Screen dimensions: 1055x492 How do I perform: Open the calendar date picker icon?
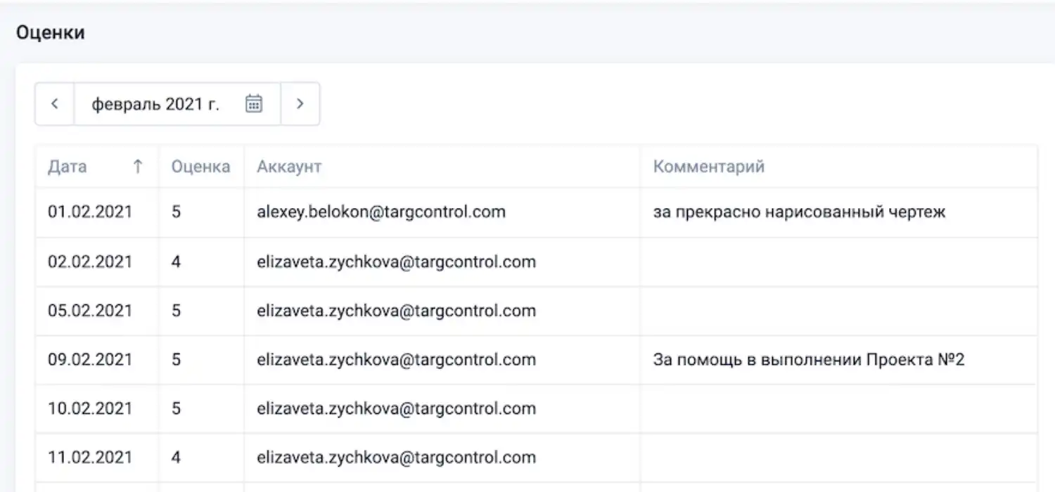point(254,103)
